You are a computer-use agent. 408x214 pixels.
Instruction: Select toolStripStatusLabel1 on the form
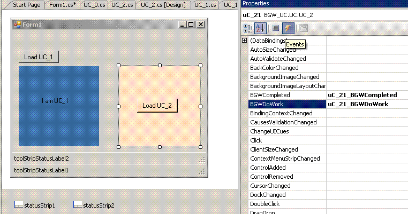click(x=41, y=170)
